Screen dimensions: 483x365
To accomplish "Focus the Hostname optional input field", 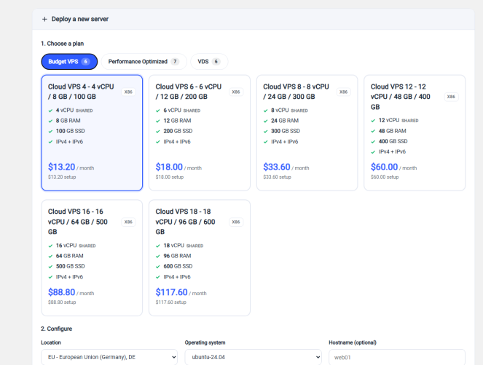I will click(397, 357).
